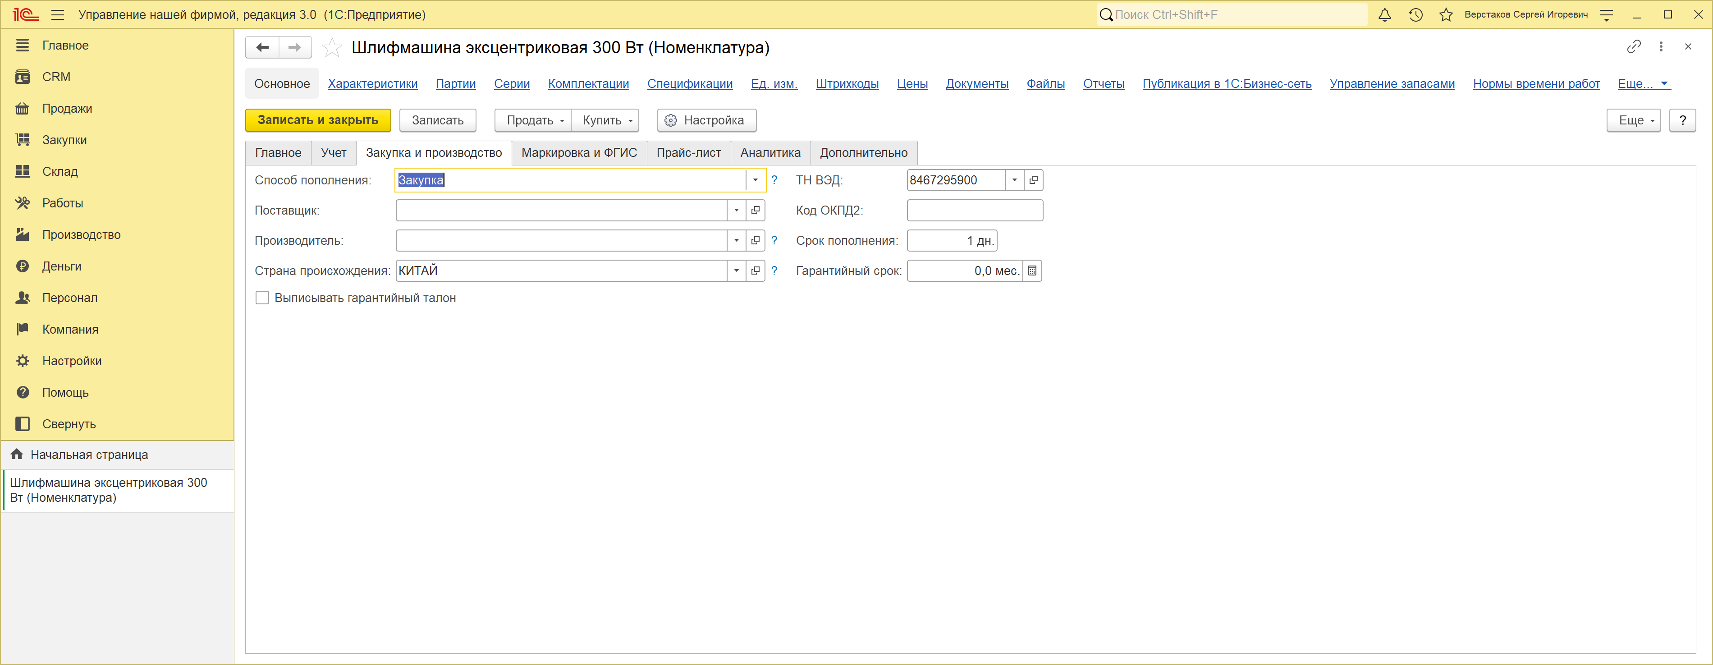Open the Персонал section
The width and height of the screenshot is (1713, 665).
117,298
